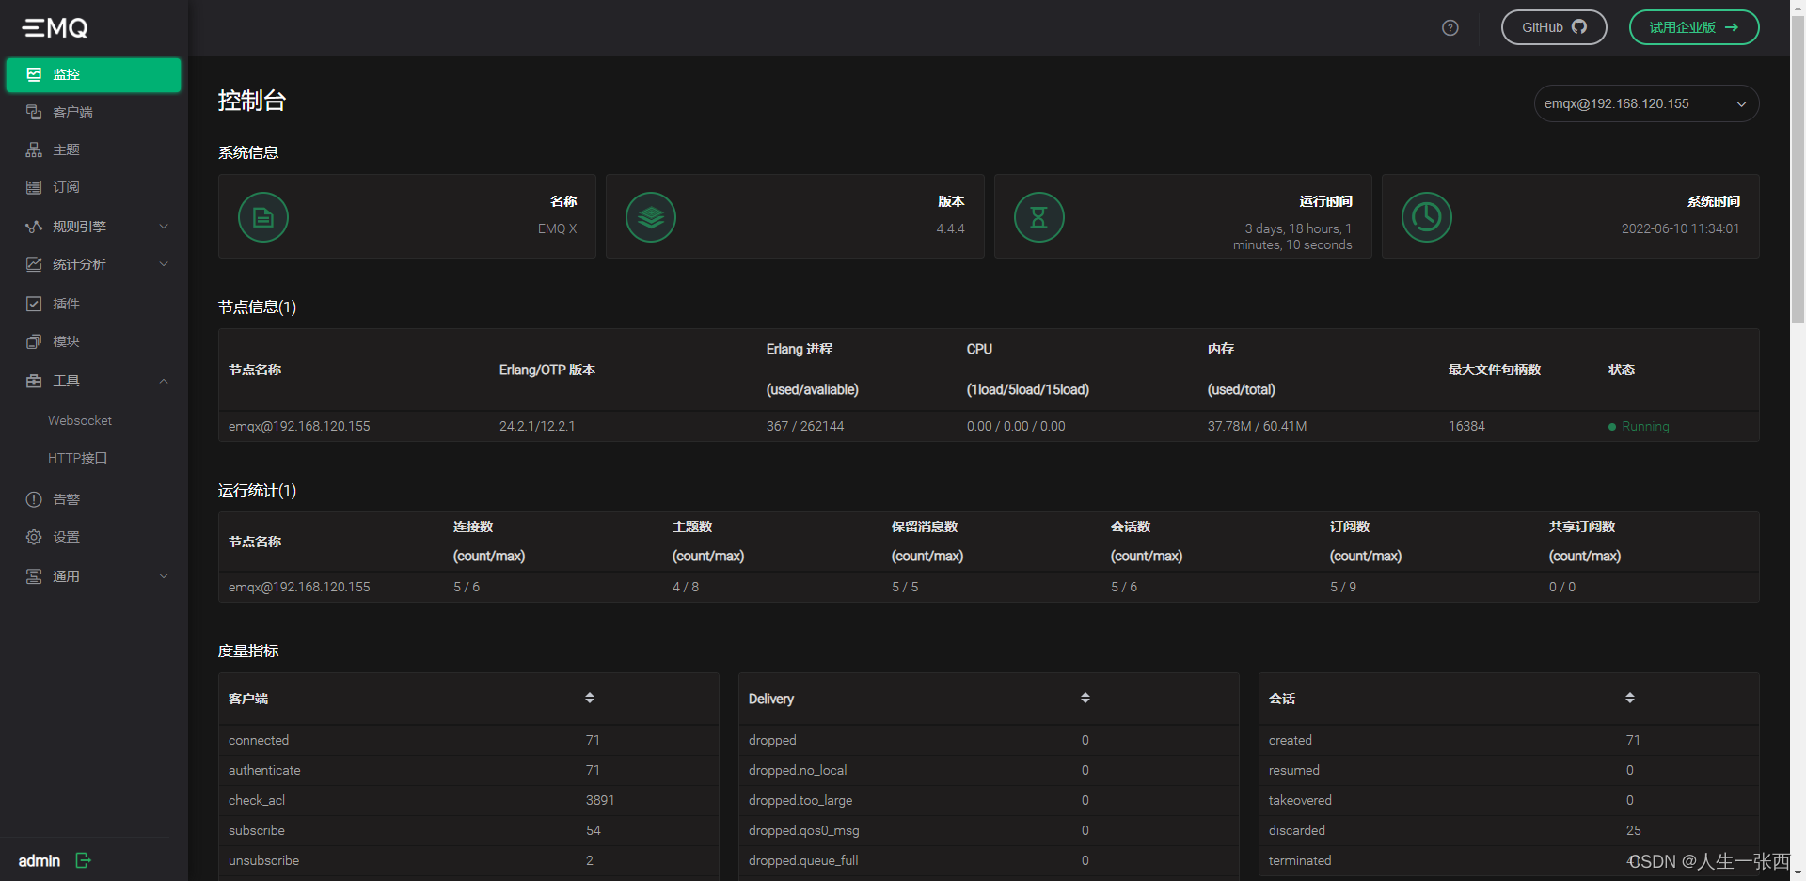Open the 订阅 sidebar item
Screen dimensions: 1806x881
(x=93, y=187)
